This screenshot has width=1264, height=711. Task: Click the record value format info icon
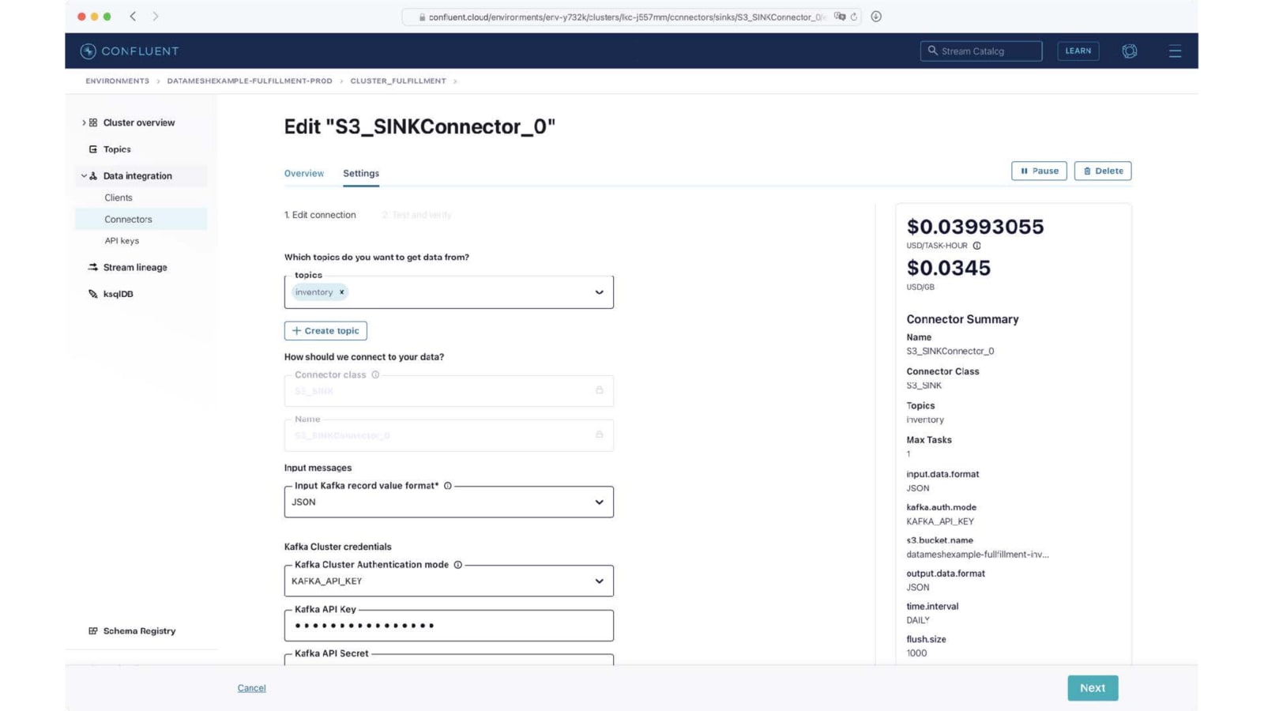(x=448, y=486)
